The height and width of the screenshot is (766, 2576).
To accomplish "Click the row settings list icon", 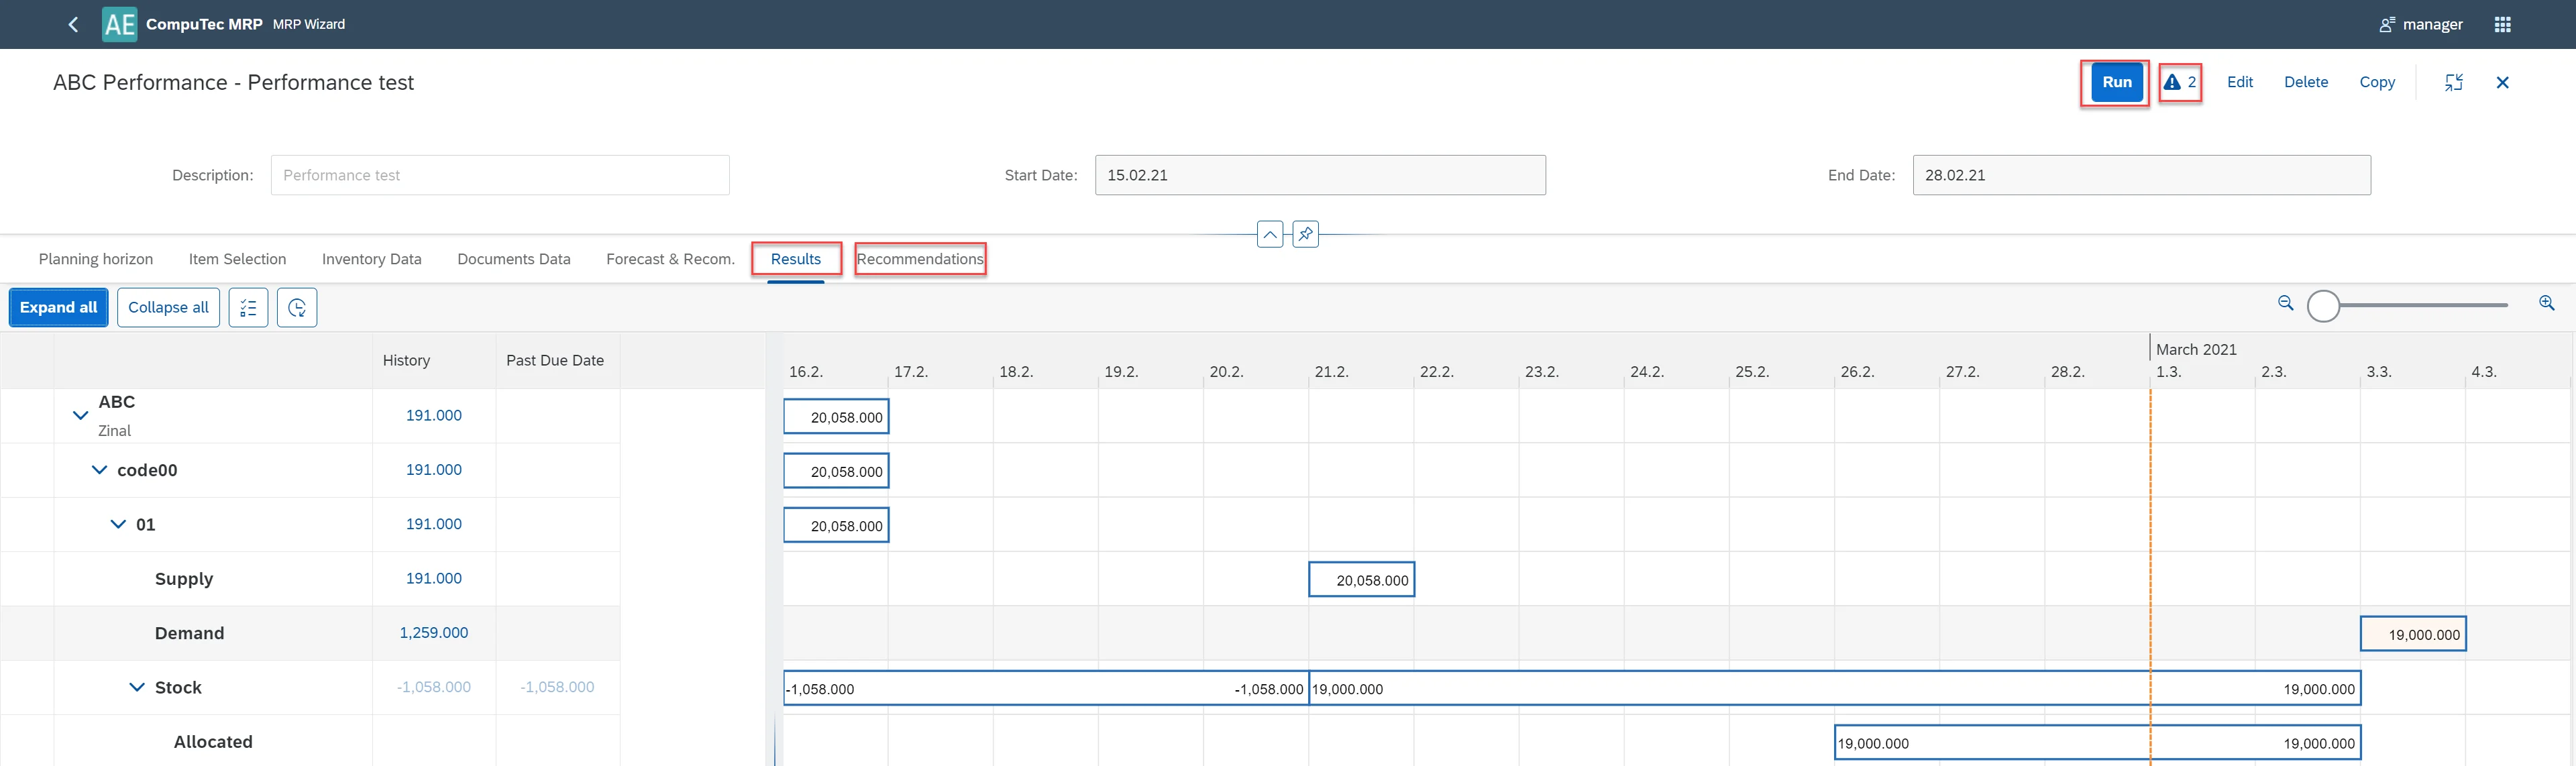I will [248, 308].
